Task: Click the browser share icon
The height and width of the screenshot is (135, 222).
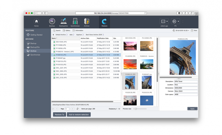Action: tap(185, 13)
